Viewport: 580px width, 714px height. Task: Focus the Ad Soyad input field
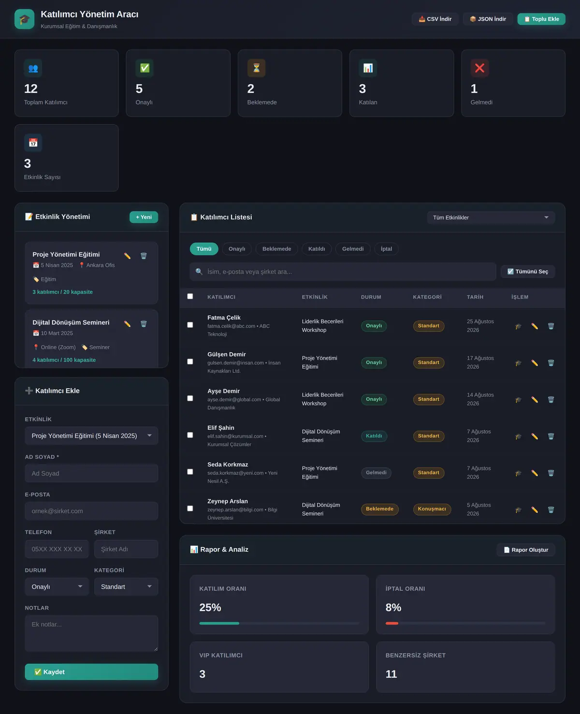tap(91, 474)
